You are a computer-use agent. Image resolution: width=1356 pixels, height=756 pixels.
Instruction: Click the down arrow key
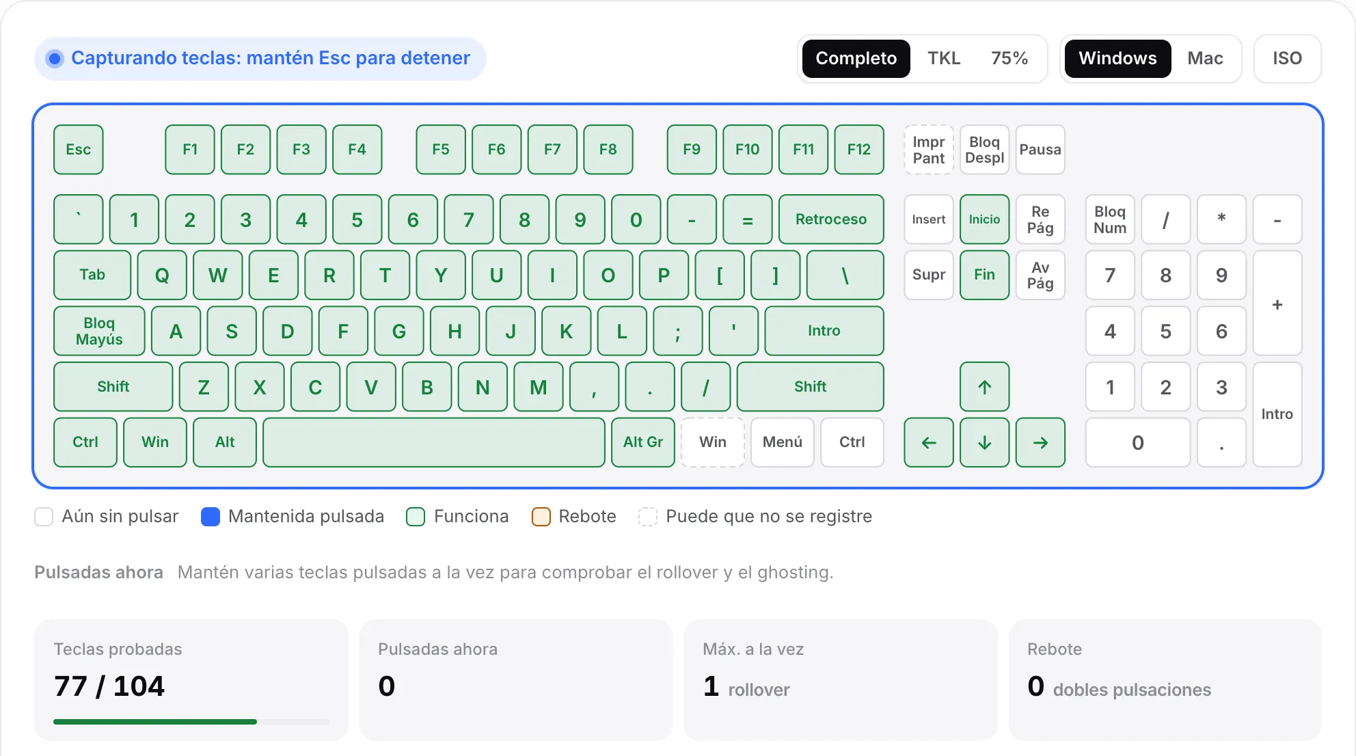point(984,442)
